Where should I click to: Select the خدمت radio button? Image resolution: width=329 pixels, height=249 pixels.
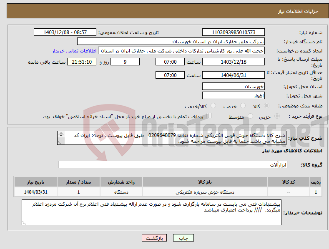243,106
